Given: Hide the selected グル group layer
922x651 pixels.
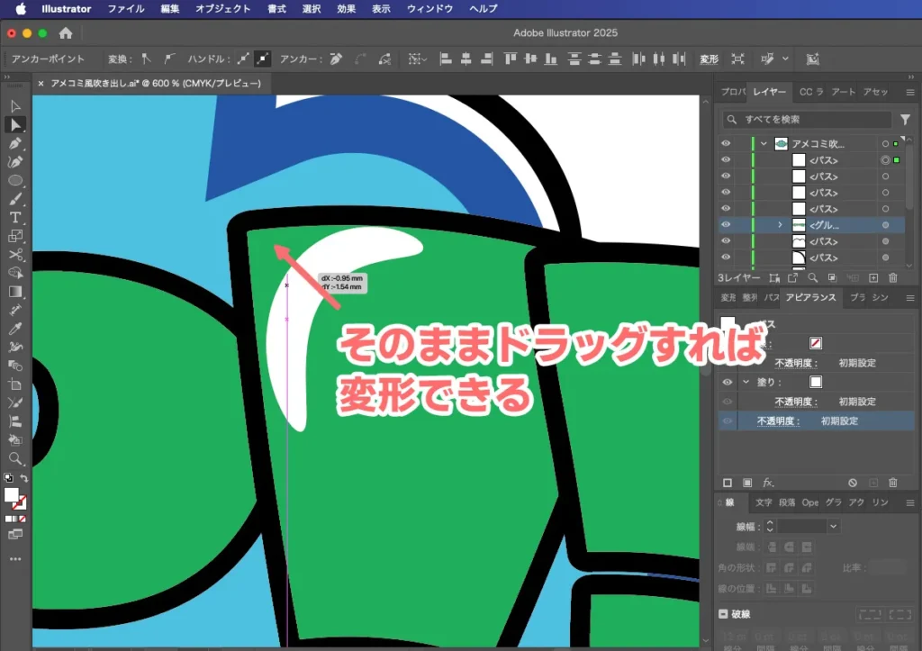Looking at the screenshot, I should (x=726, y=224).
